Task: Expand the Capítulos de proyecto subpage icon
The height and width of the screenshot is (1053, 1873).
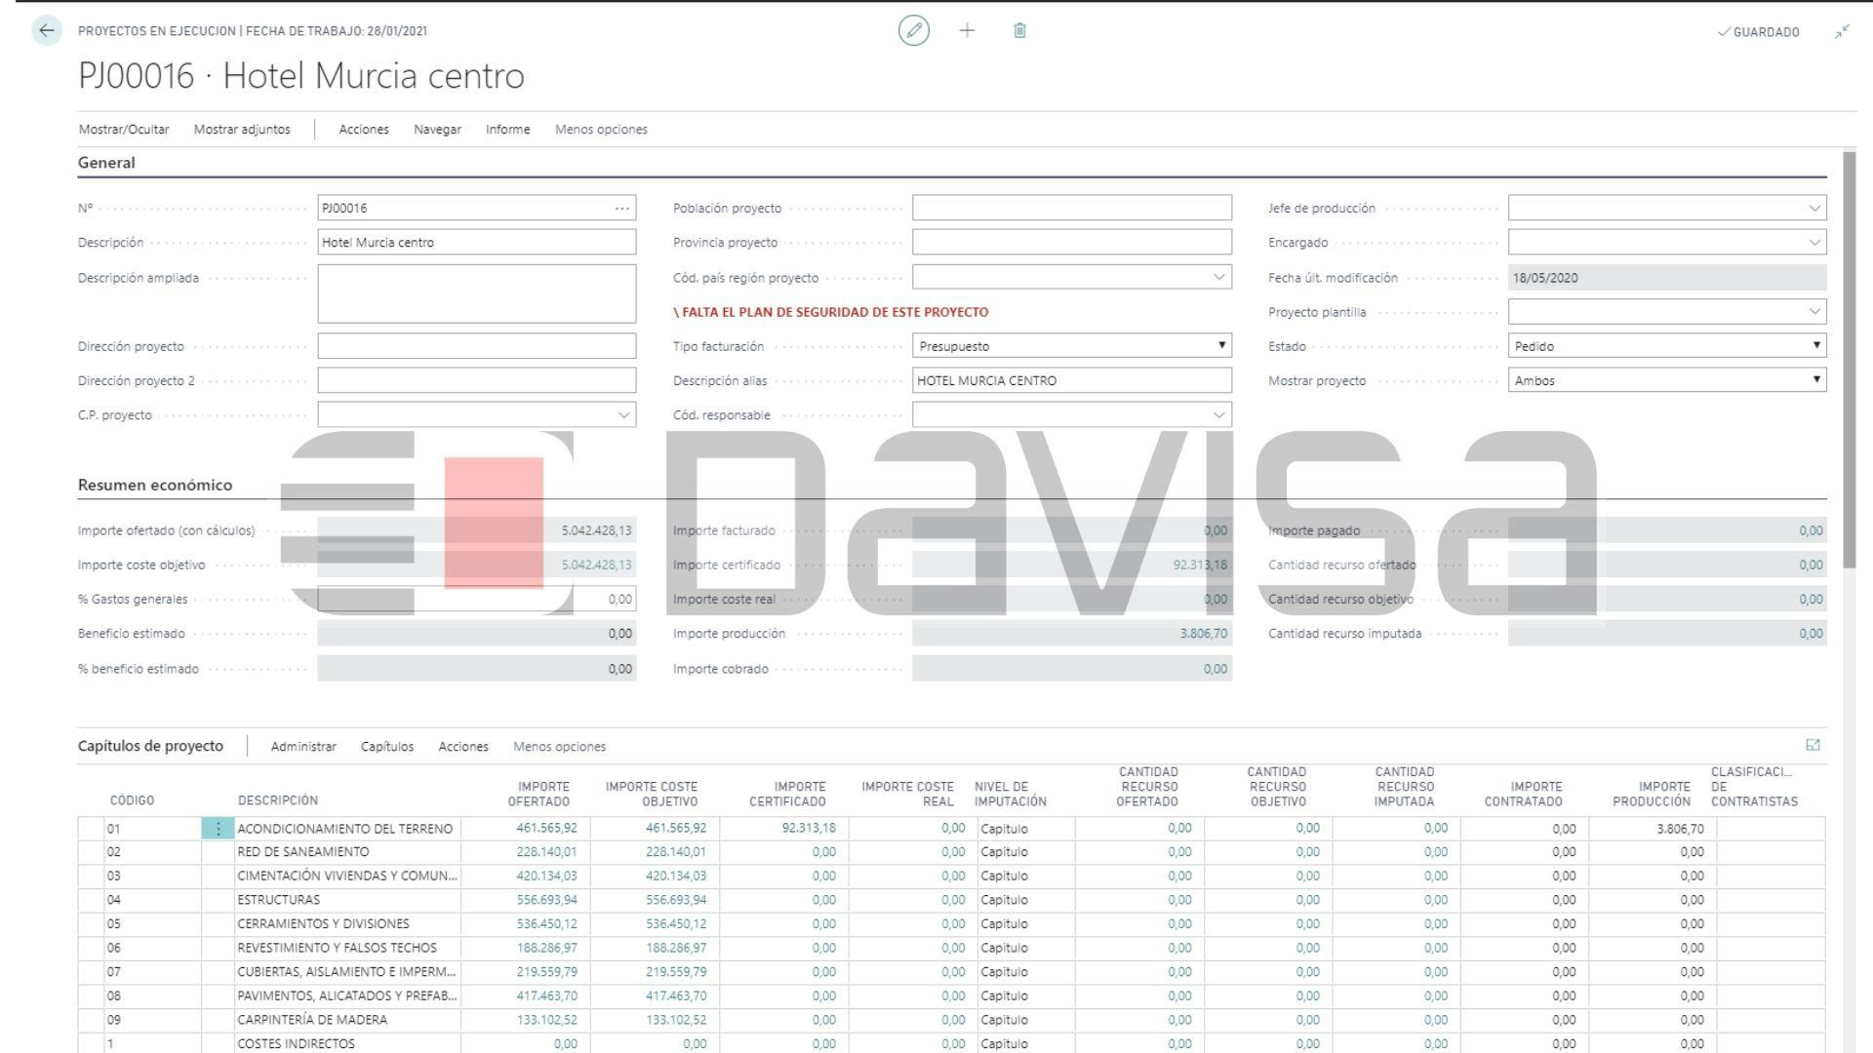Action: 1813,745
